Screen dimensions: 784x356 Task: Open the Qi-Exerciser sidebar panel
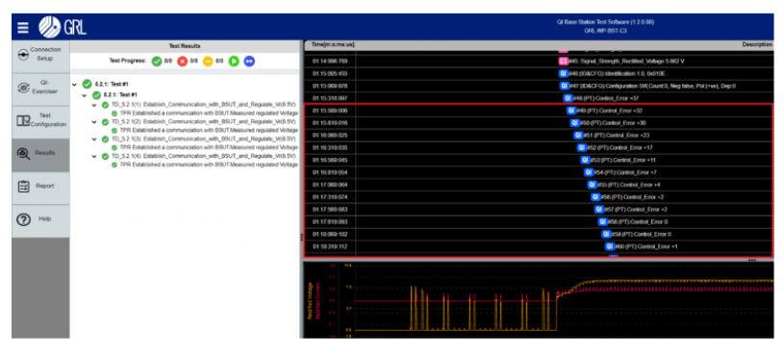(x=40, y=88)
